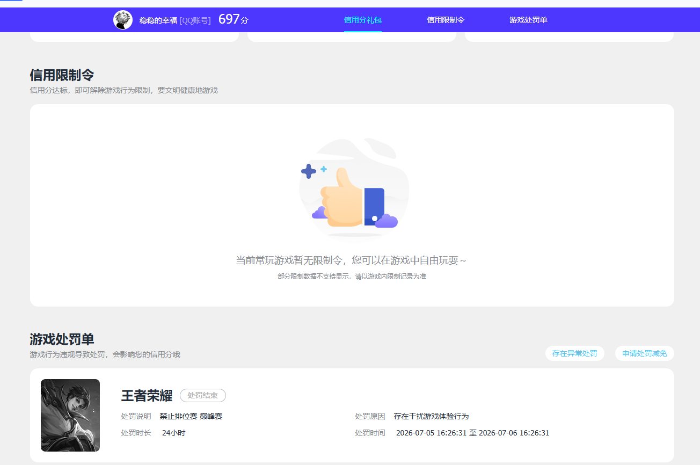700x465 pixels.
Task: Click the penalty description 禁止排位赛 巅峰赛
Action: pyautogui.click(x=191, y=417)
